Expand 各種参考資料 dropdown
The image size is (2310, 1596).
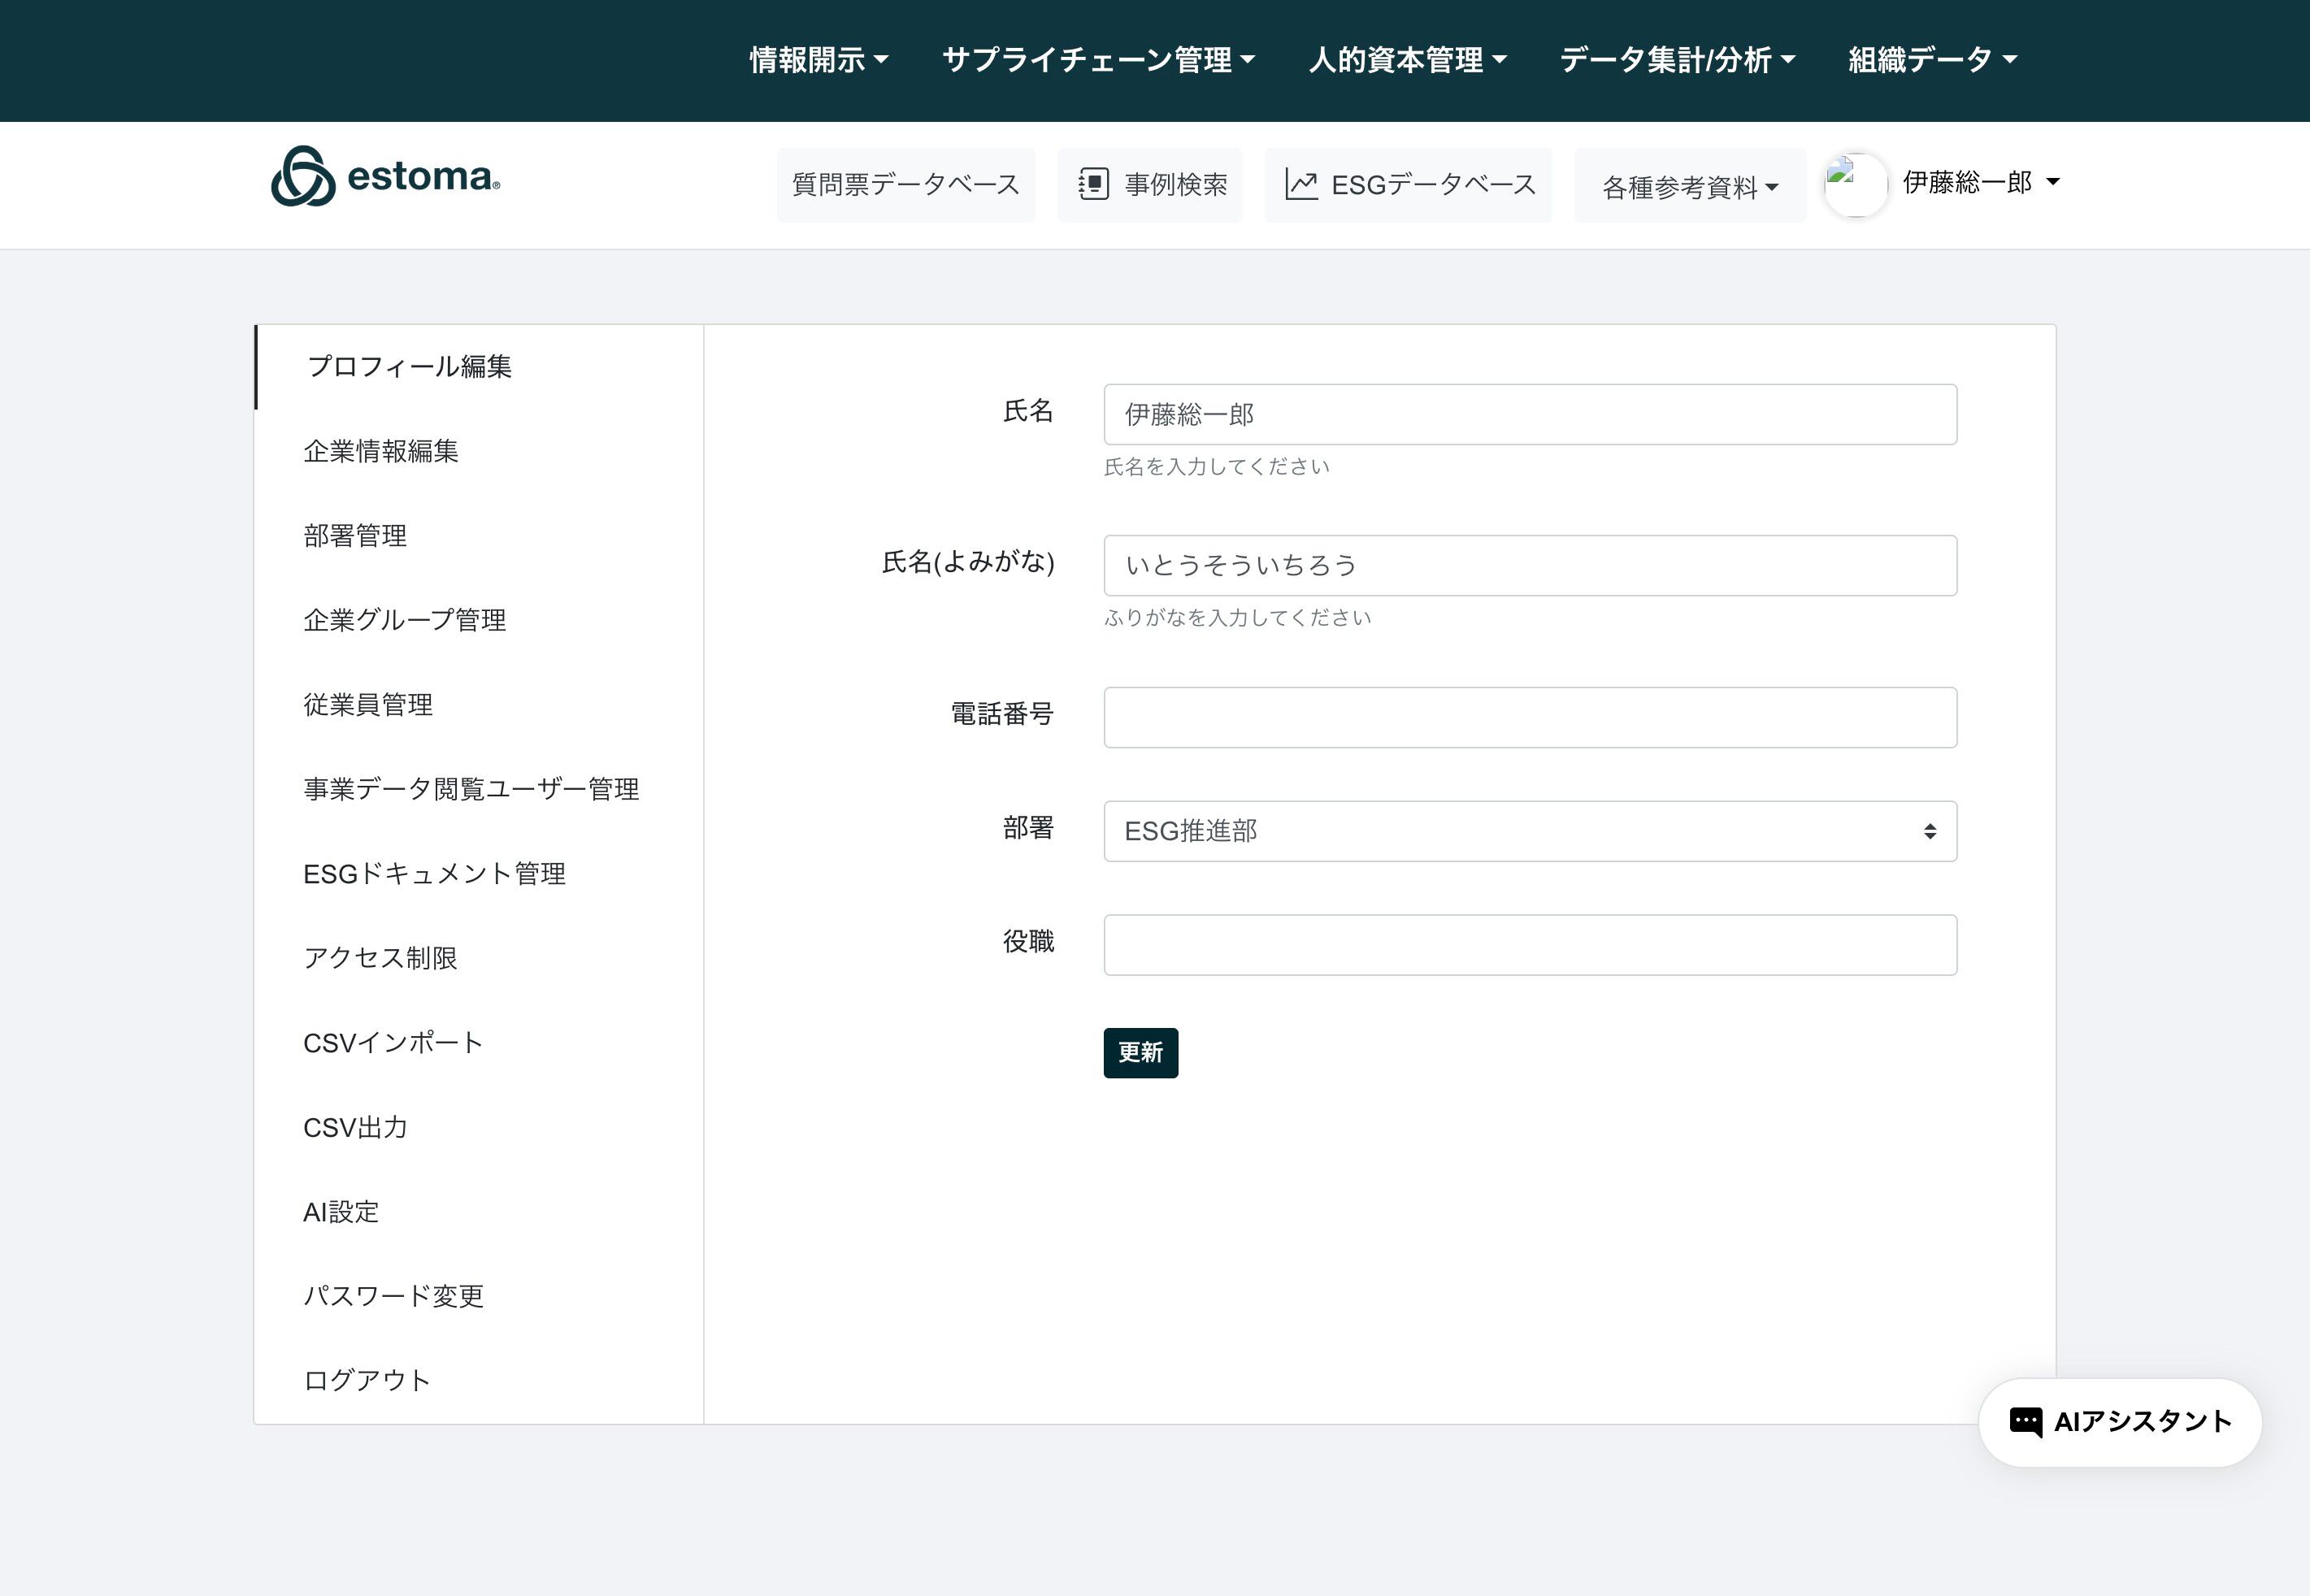tap(1689, 187)
